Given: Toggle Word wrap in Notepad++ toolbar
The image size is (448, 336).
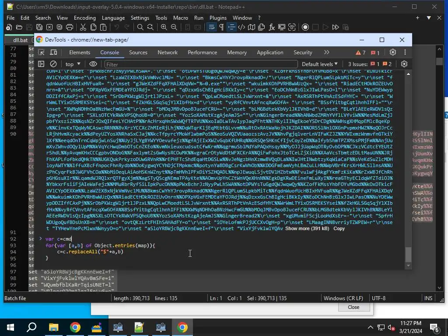Looking at the screenshot, I should (211, 28).
